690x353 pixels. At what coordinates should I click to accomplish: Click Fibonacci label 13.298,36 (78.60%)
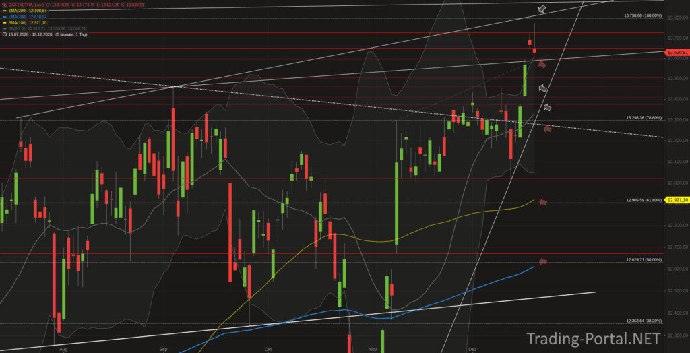[x=644, y=117]
